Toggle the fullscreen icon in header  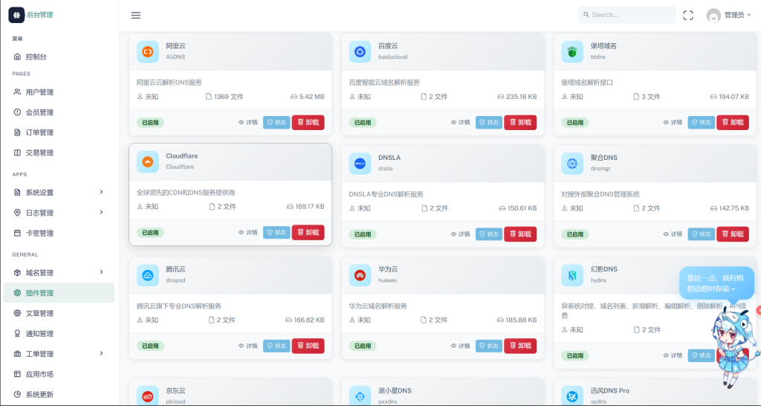687,15
